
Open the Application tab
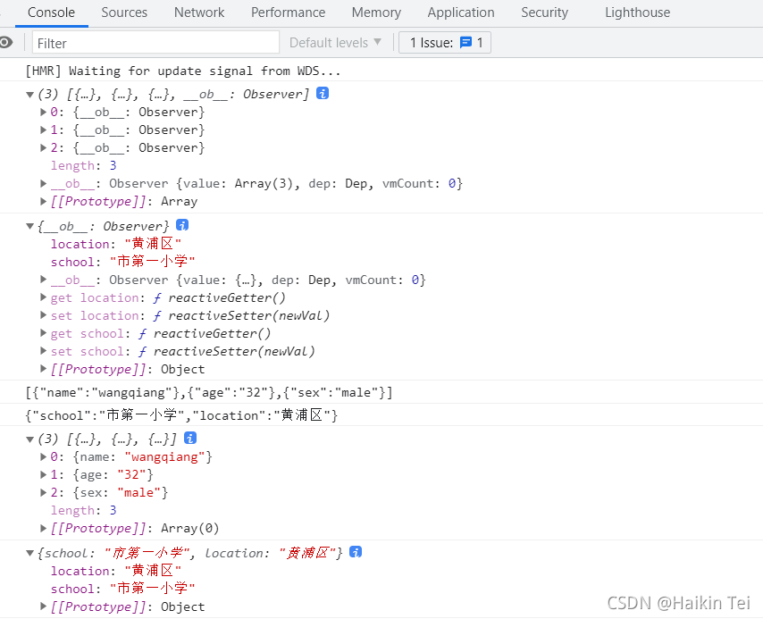(x=461, y=13)
